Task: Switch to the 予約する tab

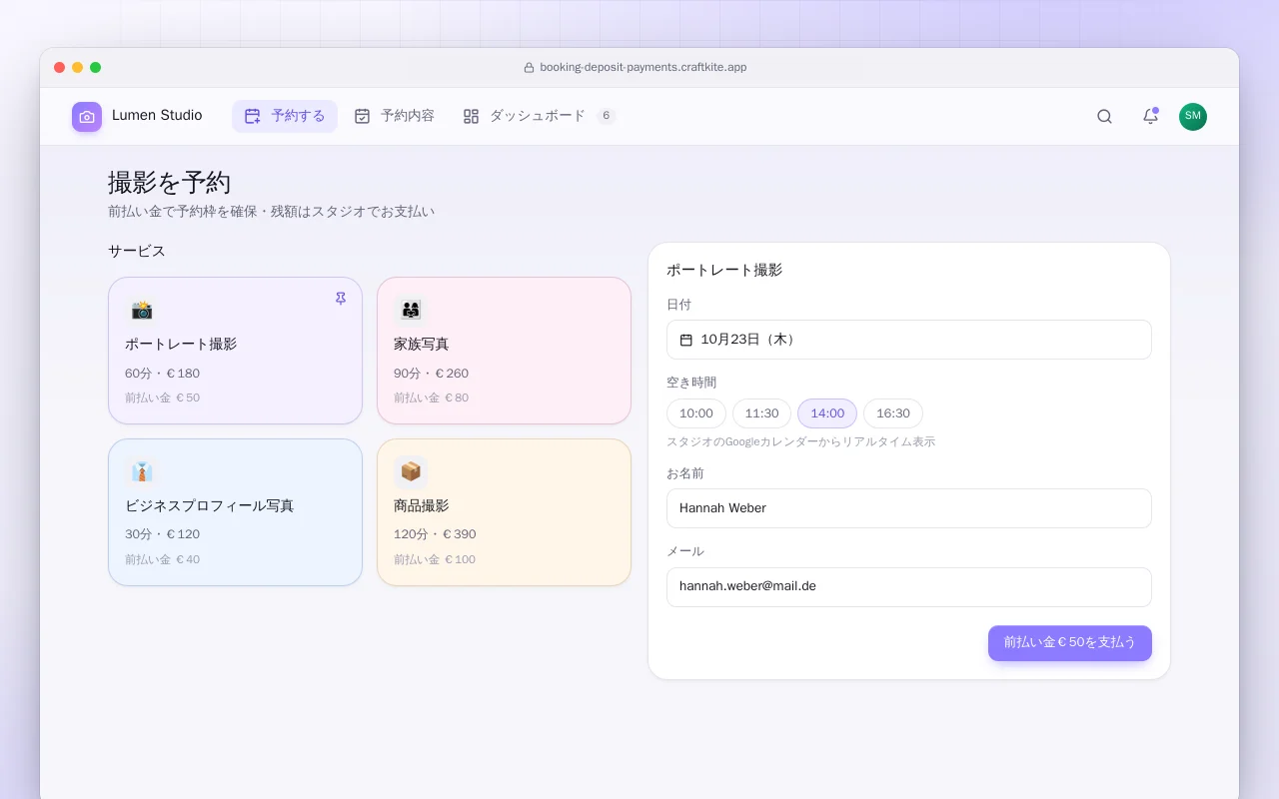Action: tap(285, 116)
